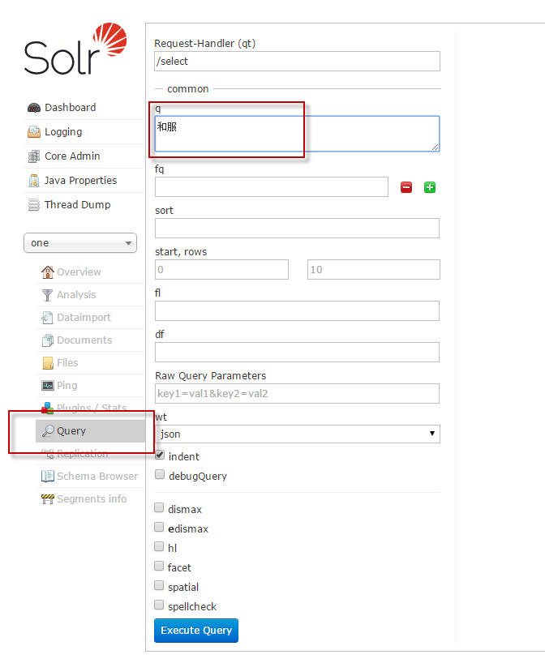Enable the spatial checkbox
The width and height of the screenshot is (545, 663).
tap(159, 585)
